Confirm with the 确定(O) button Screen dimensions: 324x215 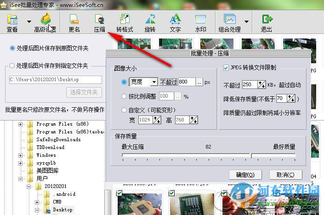pos(245,175)
